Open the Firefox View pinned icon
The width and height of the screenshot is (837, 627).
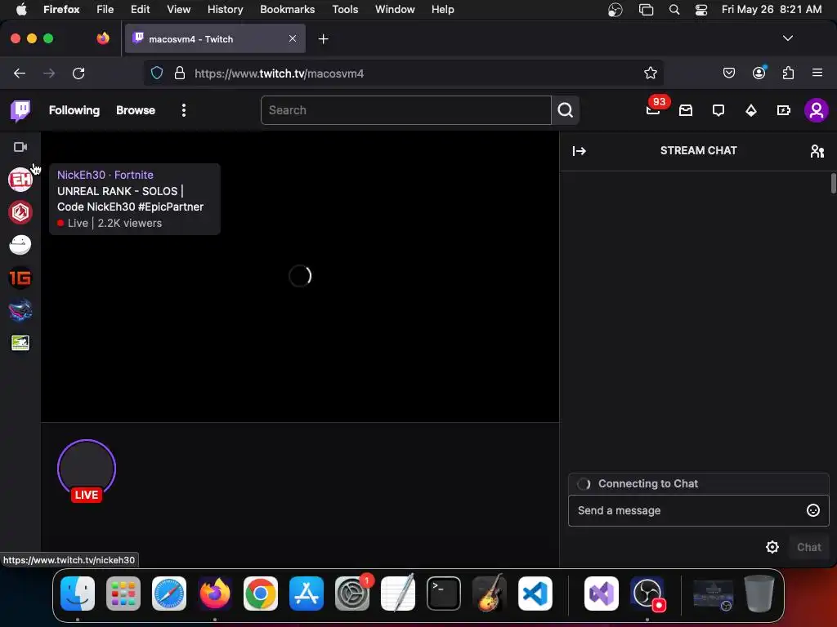tap(103, 38)
